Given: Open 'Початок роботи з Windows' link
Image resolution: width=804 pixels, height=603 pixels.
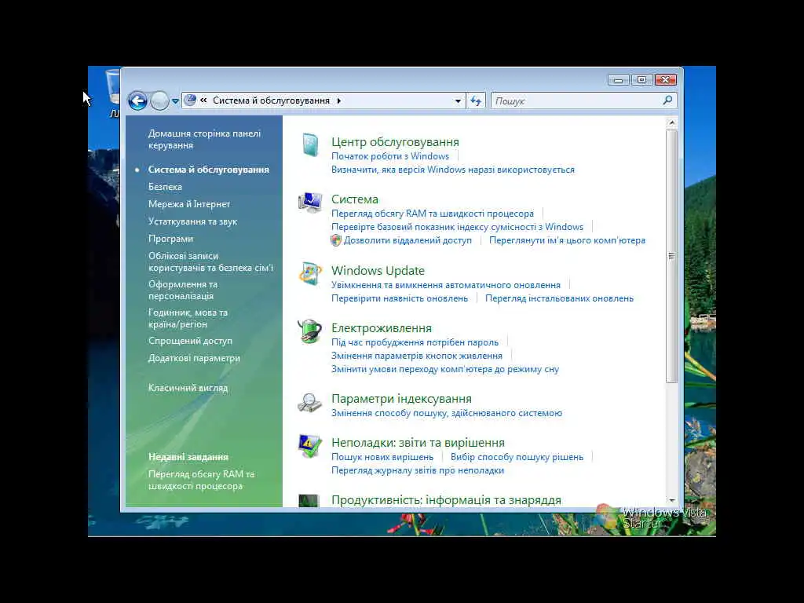Looking at the screenshot, I should 390,156.
